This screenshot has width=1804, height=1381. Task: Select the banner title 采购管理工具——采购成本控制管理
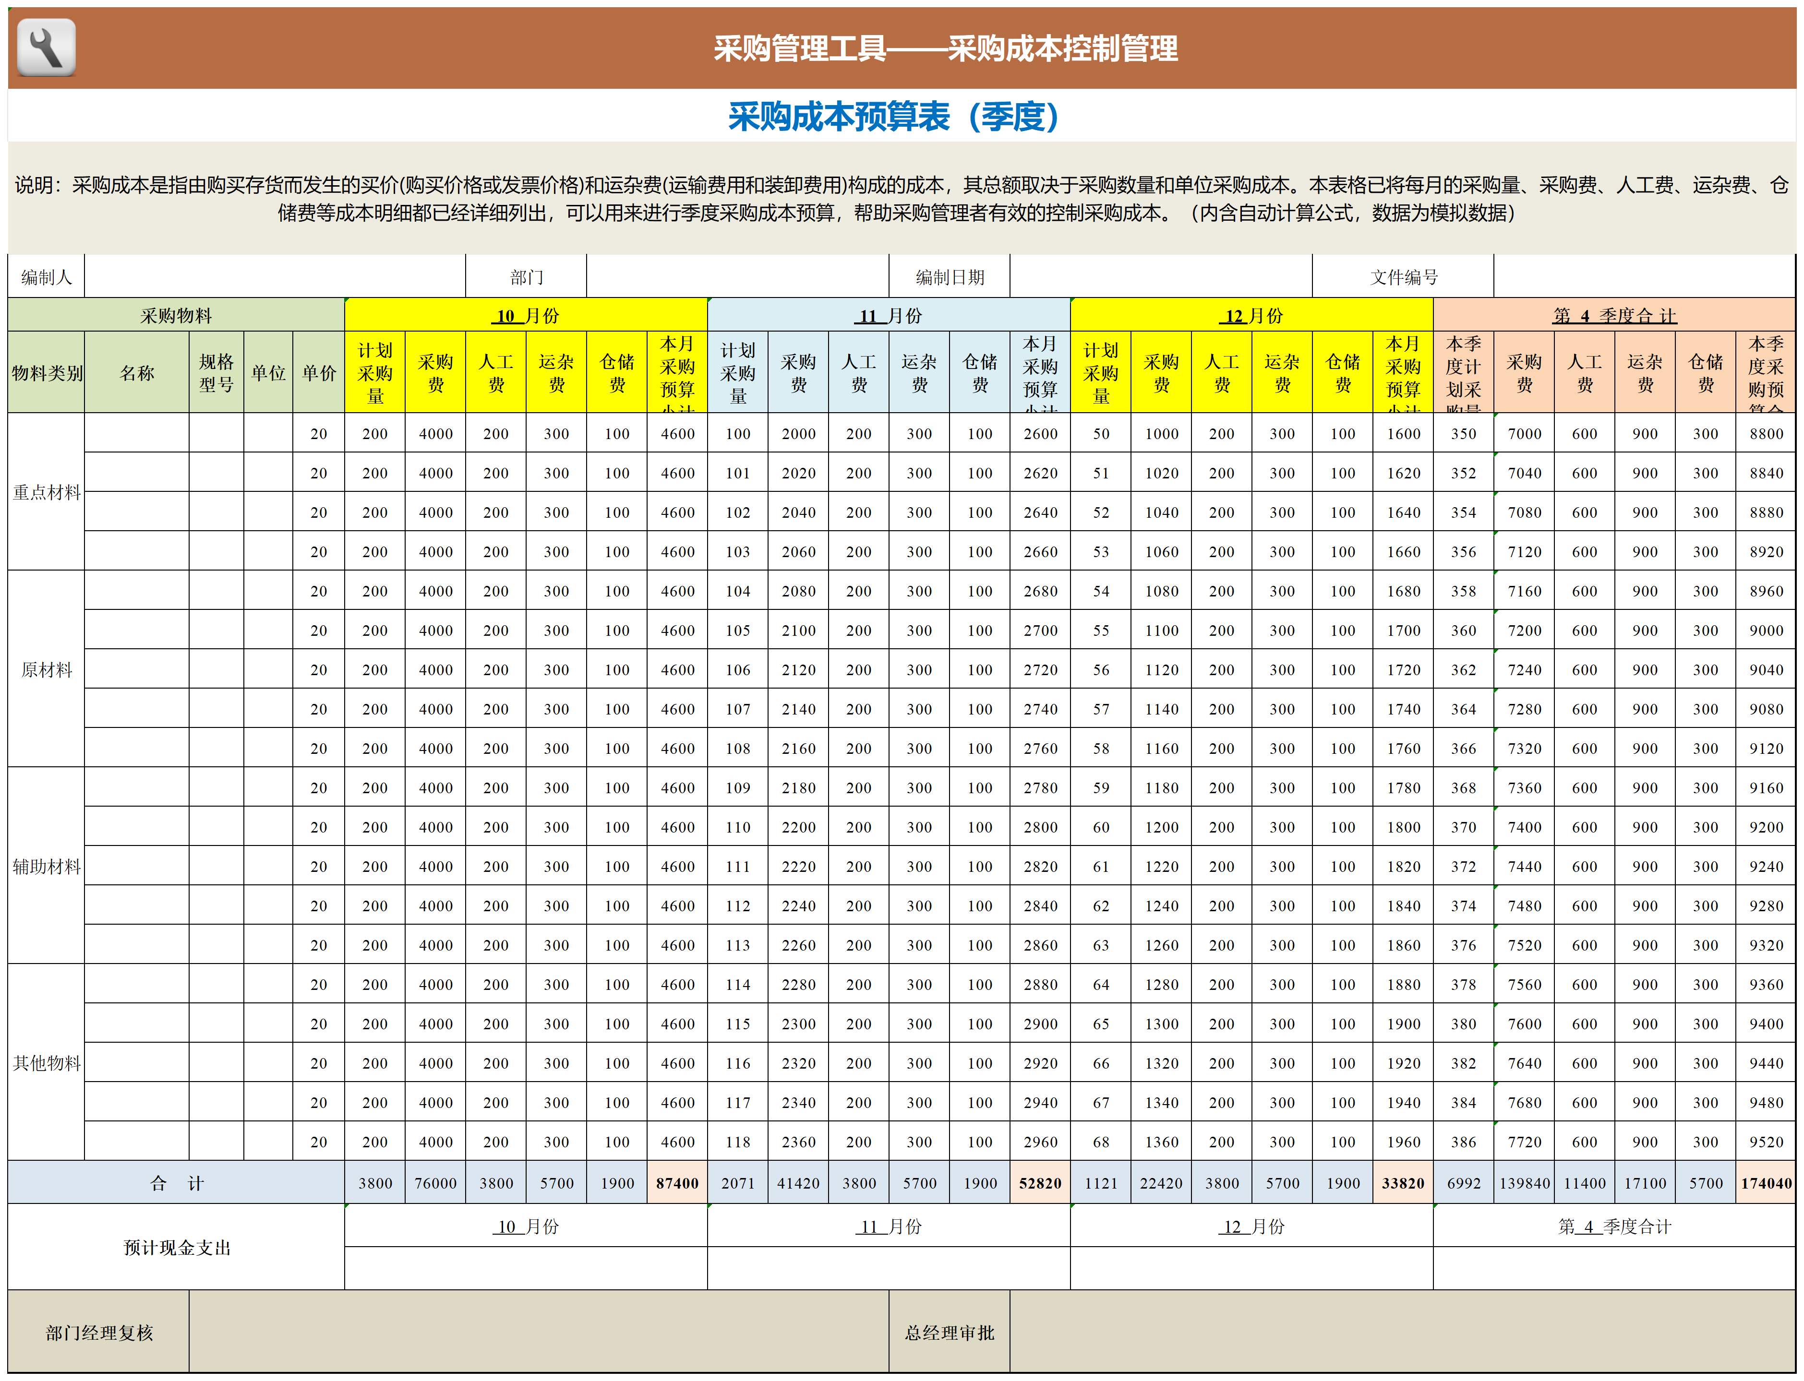pyautogui.click(x=946, y=48)
